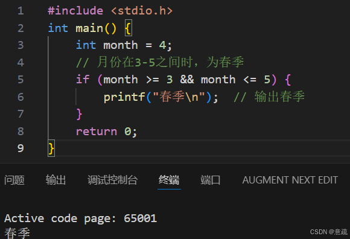Click the string "春季\n" in printf
The width and height of the screenshot is (350, 239).
pyautogui.click(x=179, y=97)
